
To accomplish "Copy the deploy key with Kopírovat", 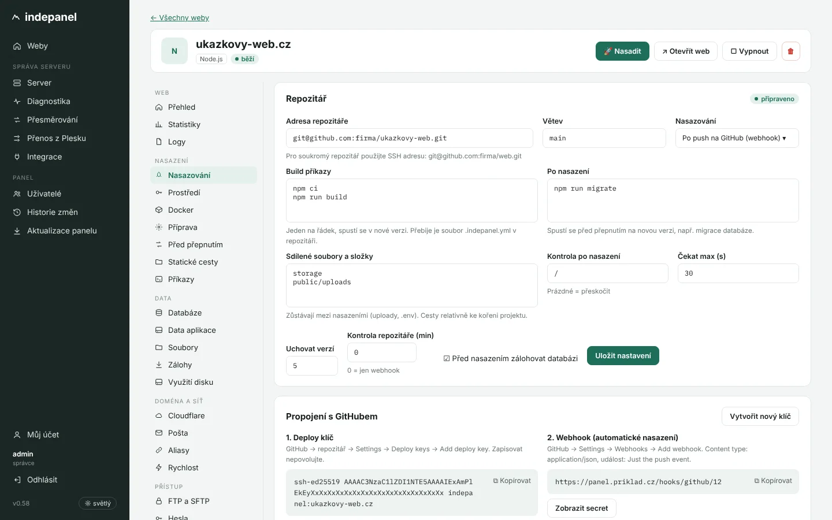I will pyautogui.click(x=512, y=481).
